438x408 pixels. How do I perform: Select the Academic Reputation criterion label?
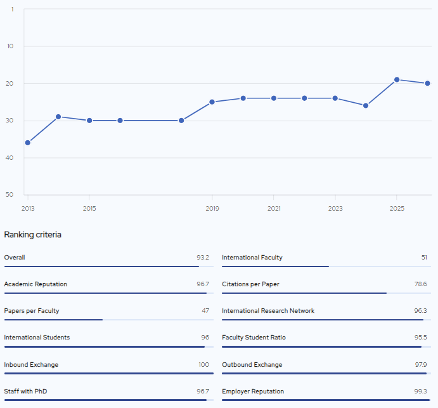pyautogui.click(x=35, y=284)
